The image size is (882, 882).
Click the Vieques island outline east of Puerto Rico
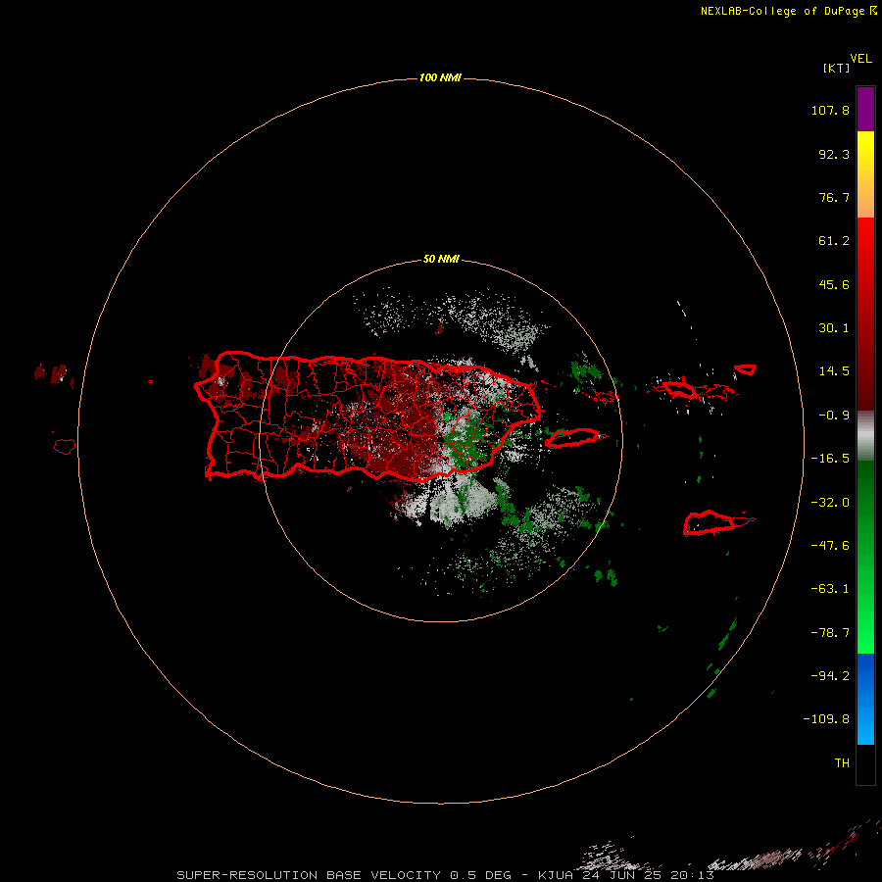click(x=575, y=438)
